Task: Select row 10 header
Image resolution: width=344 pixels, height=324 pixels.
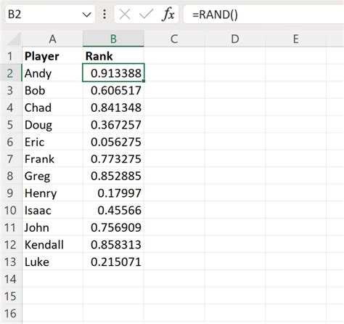Action: pos(11,211)
